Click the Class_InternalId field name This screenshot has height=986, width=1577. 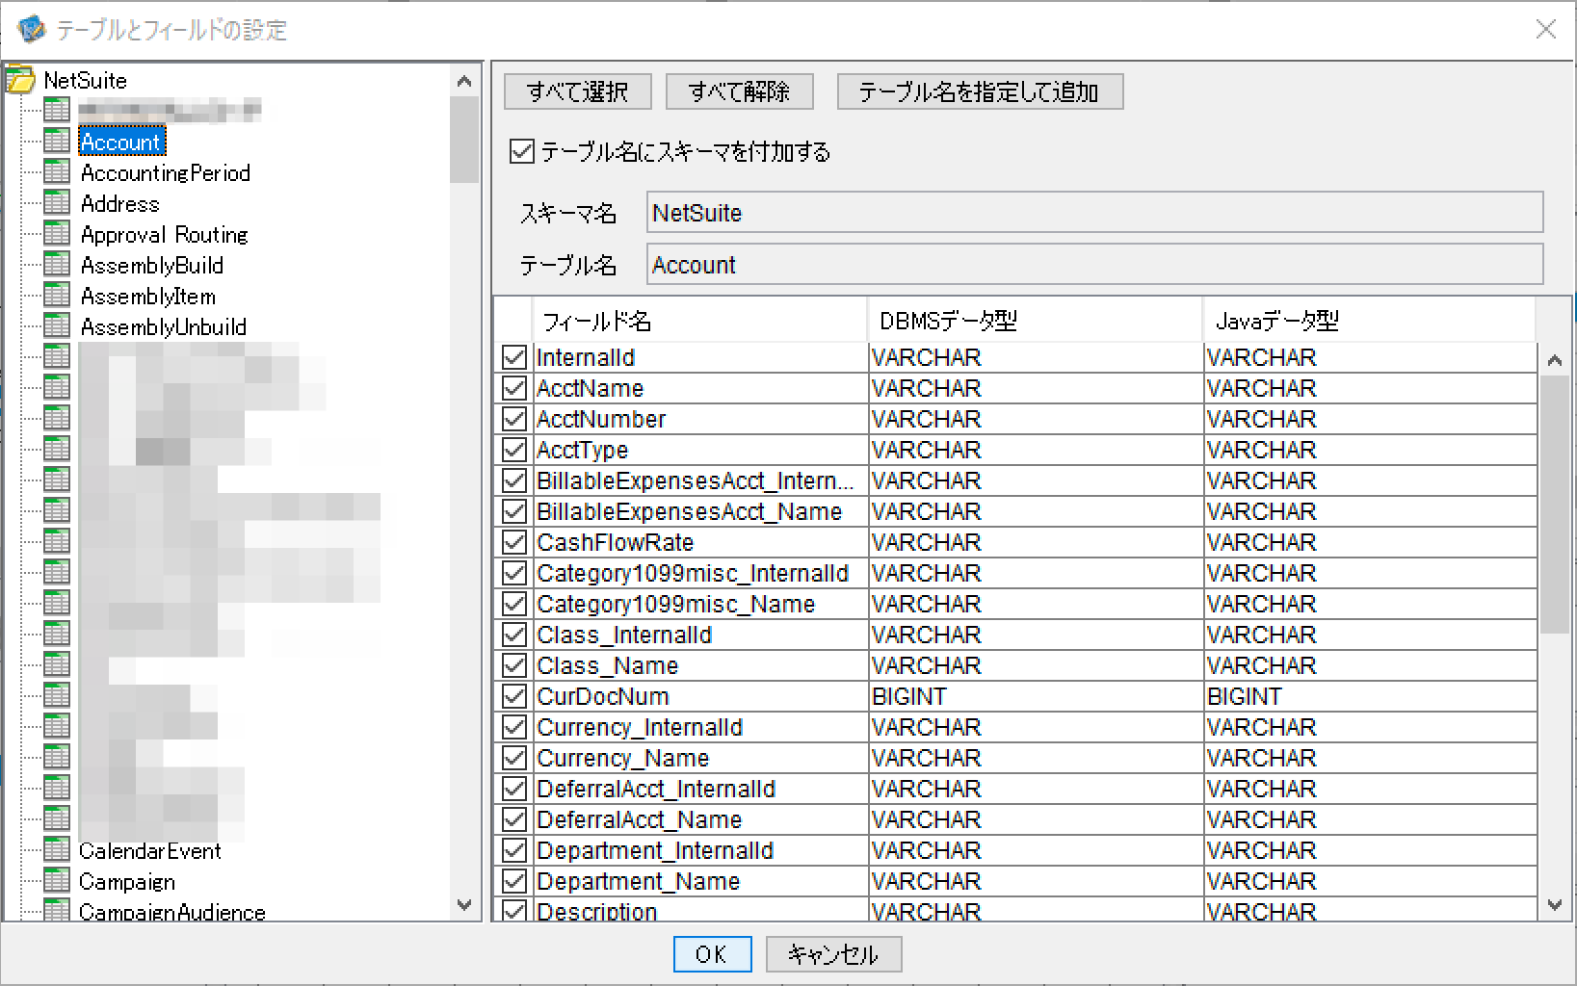click(624, 635)
